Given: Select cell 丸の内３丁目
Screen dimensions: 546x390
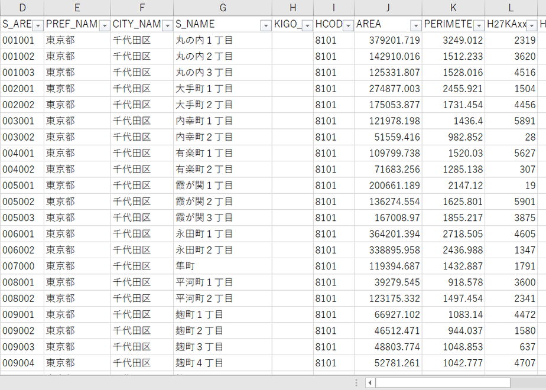Looking at the screenshot, I should (223, 73).
